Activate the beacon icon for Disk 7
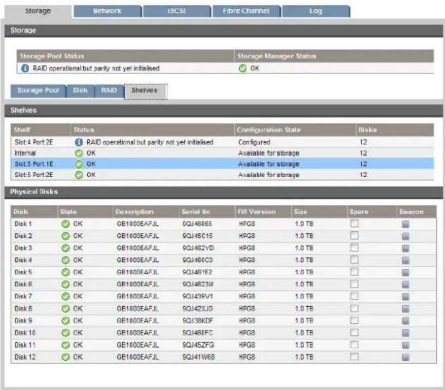Viewport: 445px width, 390px height. pos(405,296)
